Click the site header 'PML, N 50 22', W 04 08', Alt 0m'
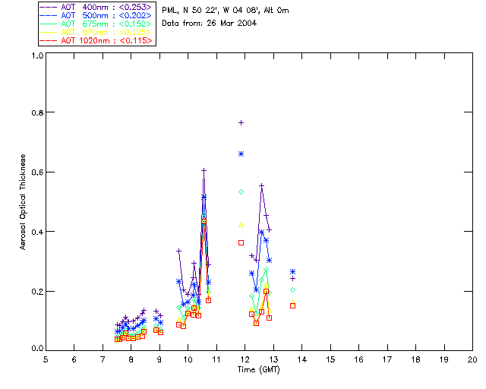 pos(226,11)
